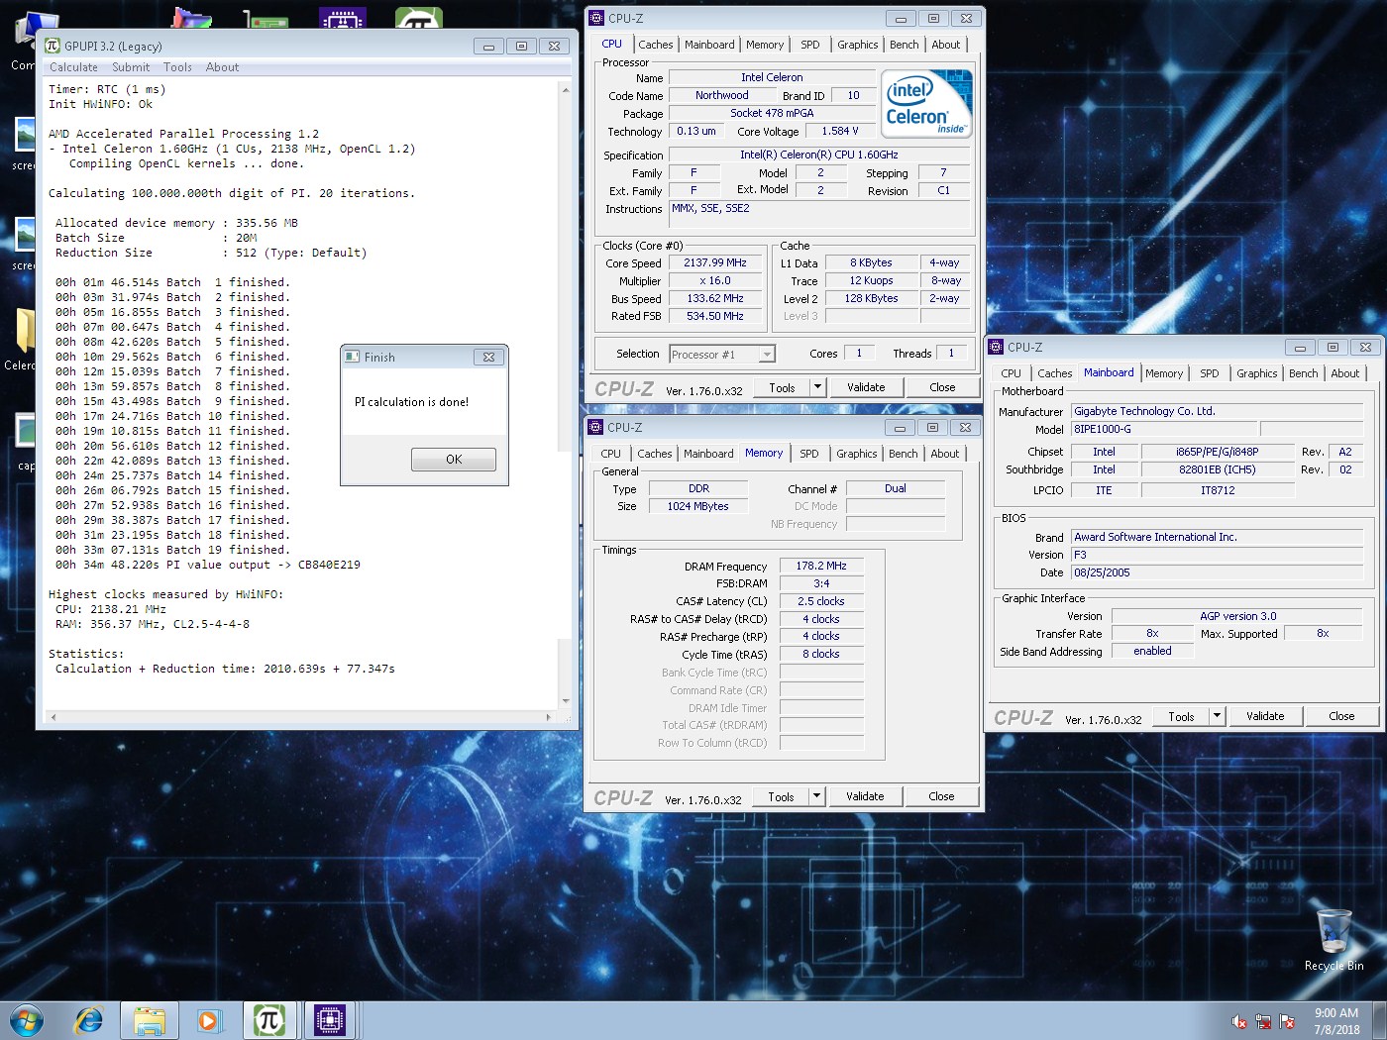
Task: Switch to Memory tab in Mainboard CPU-Z window
Action: click(1164, 373)
